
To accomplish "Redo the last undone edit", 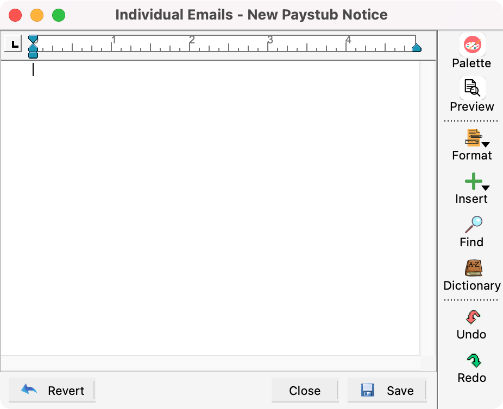I will coord(471,361).
